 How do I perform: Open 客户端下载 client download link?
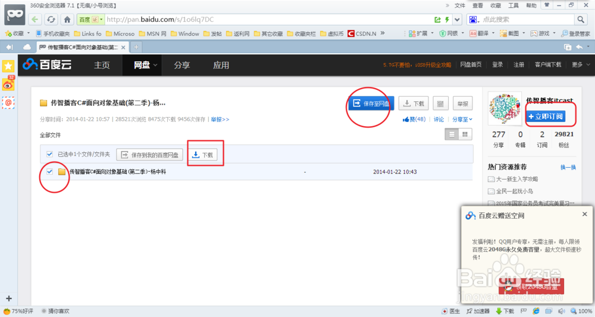tap(548, 65)
